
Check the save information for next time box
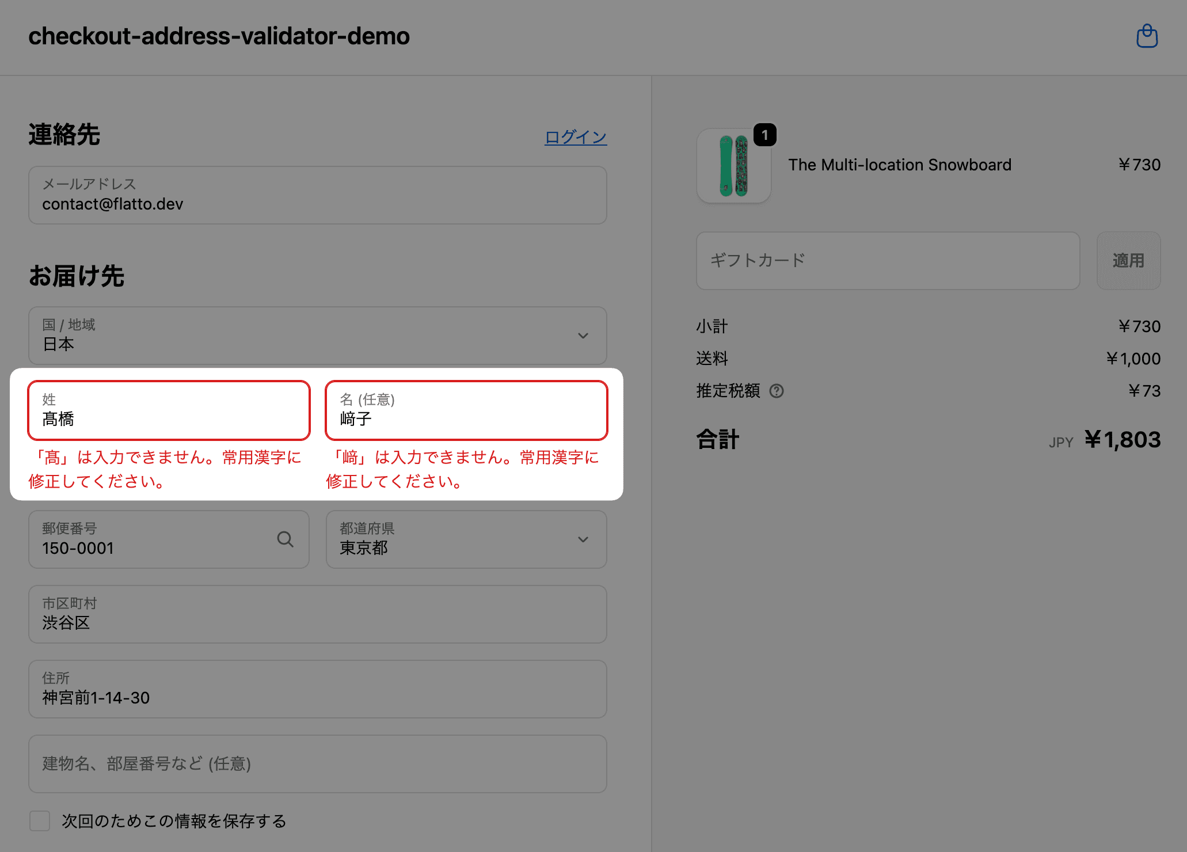click(40, 821)
